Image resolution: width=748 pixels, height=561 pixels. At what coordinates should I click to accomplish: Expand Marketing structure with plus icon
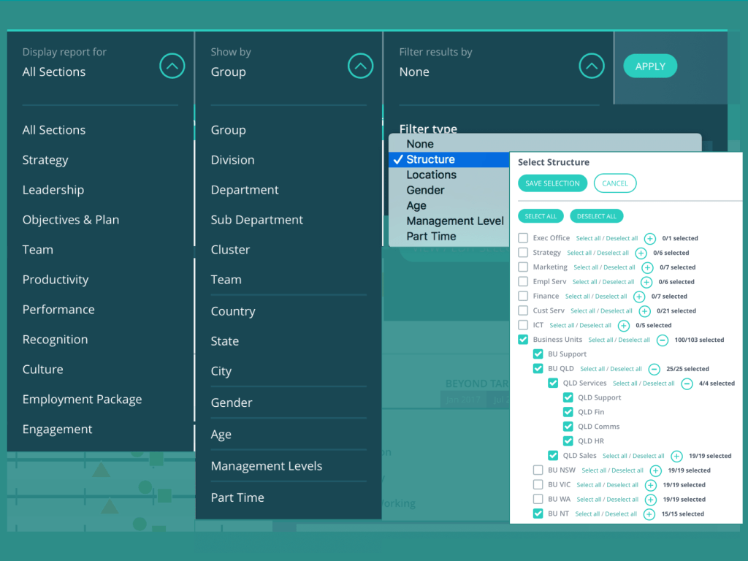pyautogui.click(x=647, y=267)
